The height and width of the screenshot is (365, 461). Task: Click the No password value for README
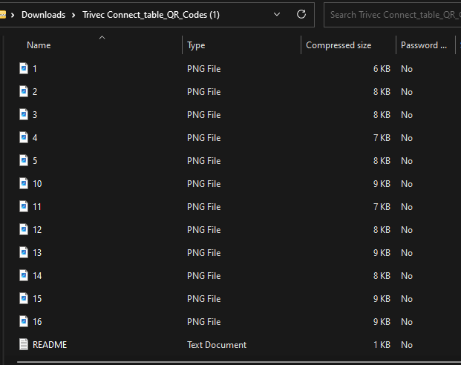point(407,345)
